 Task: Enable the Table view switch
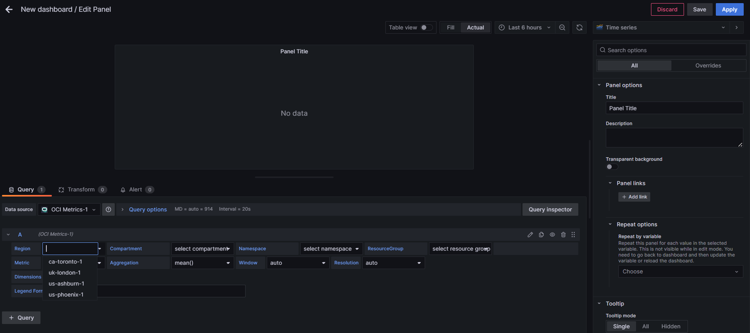426,27
